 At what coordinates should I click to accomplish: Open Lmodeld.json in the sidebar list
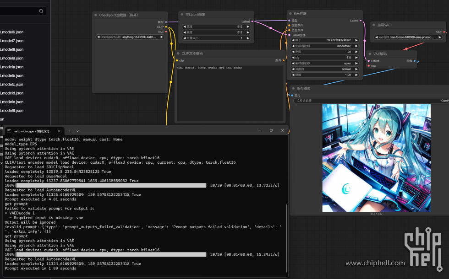click(x=12, y=93)
